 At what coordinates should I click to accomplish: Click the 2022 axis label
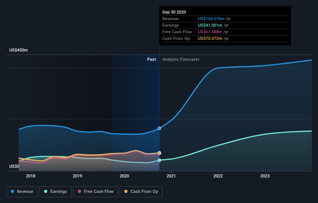pyautogui.click(x=218, y=176)
